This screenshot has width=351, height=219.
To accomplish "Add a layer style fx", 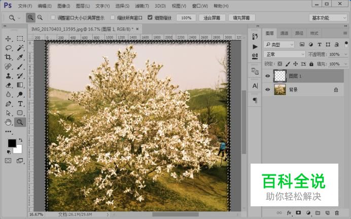I will pos(289,213).
